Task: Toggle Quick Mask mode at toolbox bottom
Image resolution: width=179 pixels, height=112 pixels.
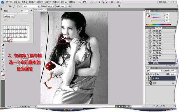Action: point(3,78)
